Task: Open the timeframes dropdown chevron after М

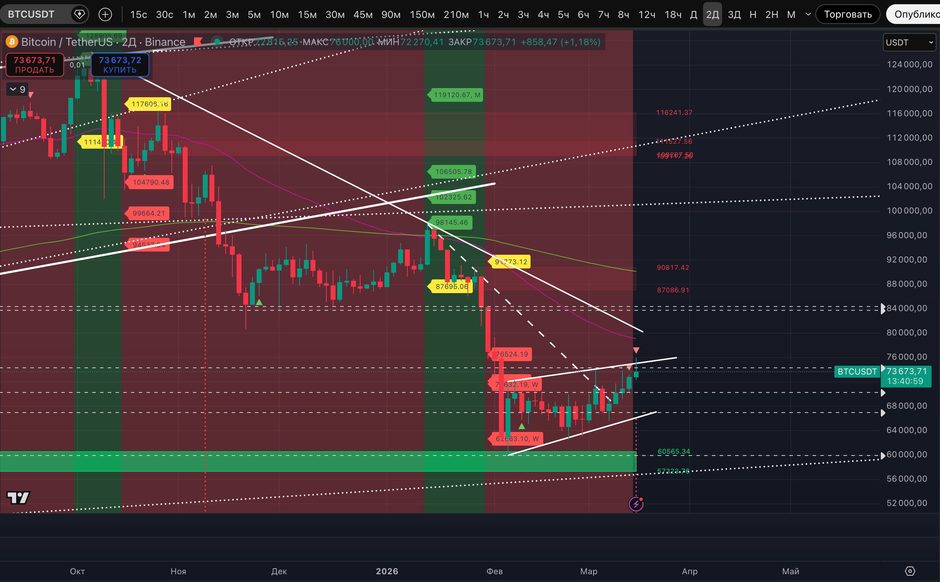Action: (x=808, y=15)
